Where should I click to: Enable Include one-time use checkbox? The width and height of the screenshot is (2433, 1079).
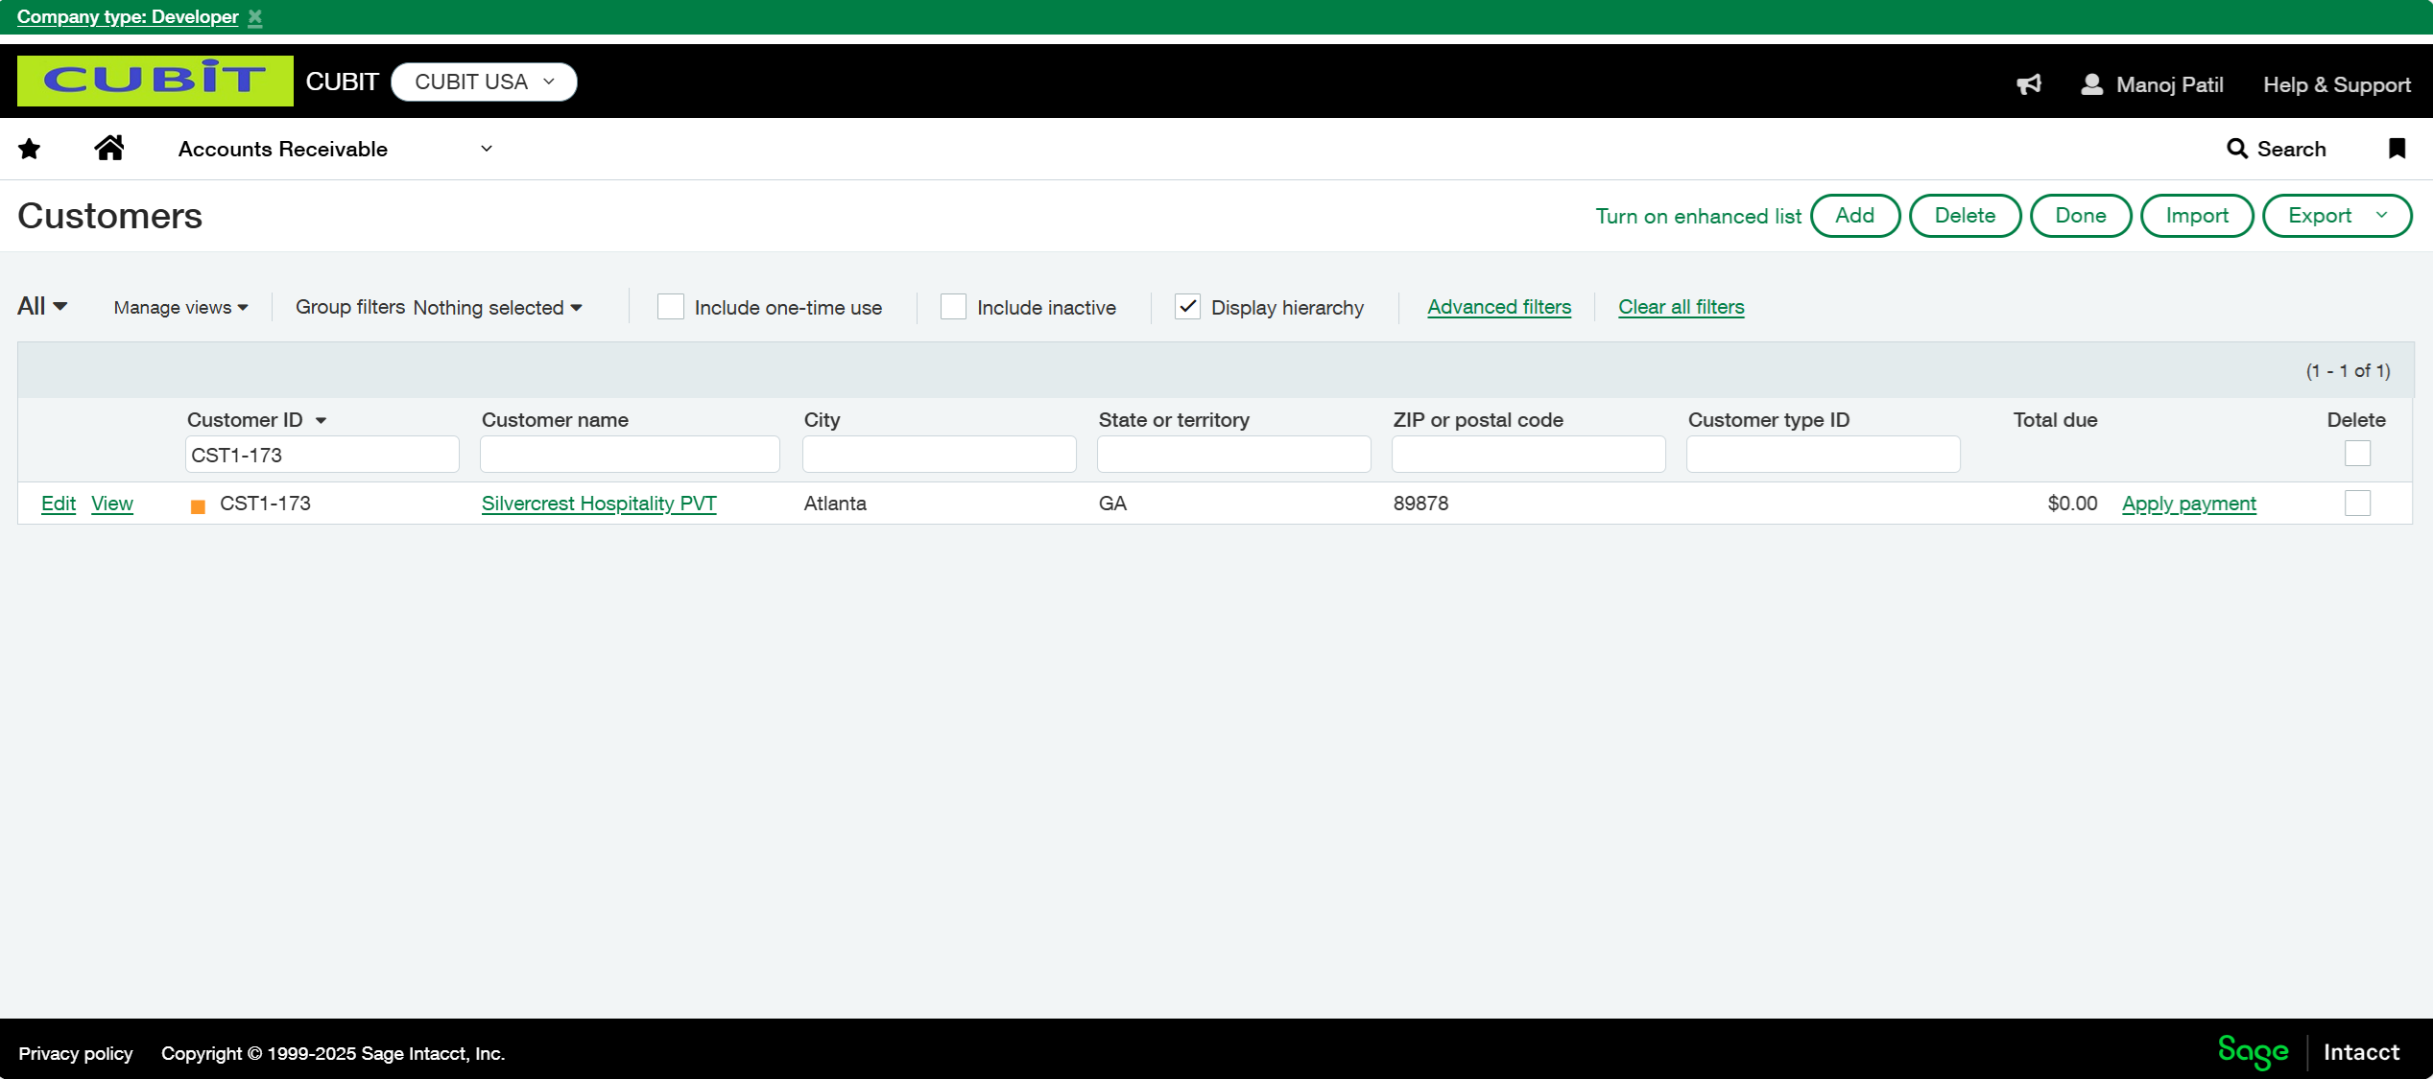tap(670, 307)
